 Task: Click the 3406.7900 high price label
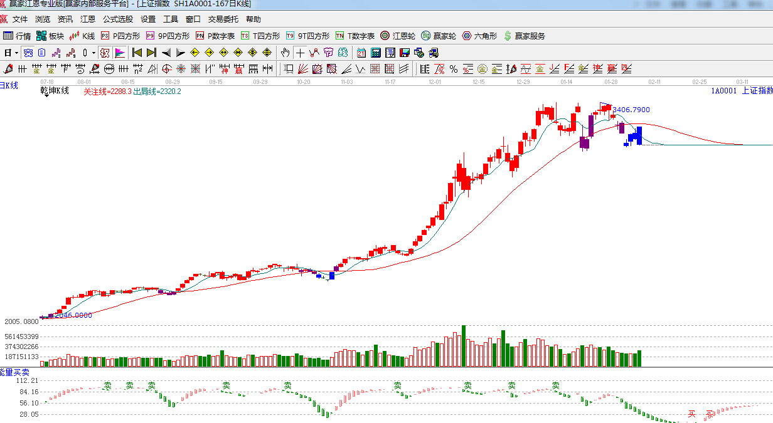coord(631,110)
